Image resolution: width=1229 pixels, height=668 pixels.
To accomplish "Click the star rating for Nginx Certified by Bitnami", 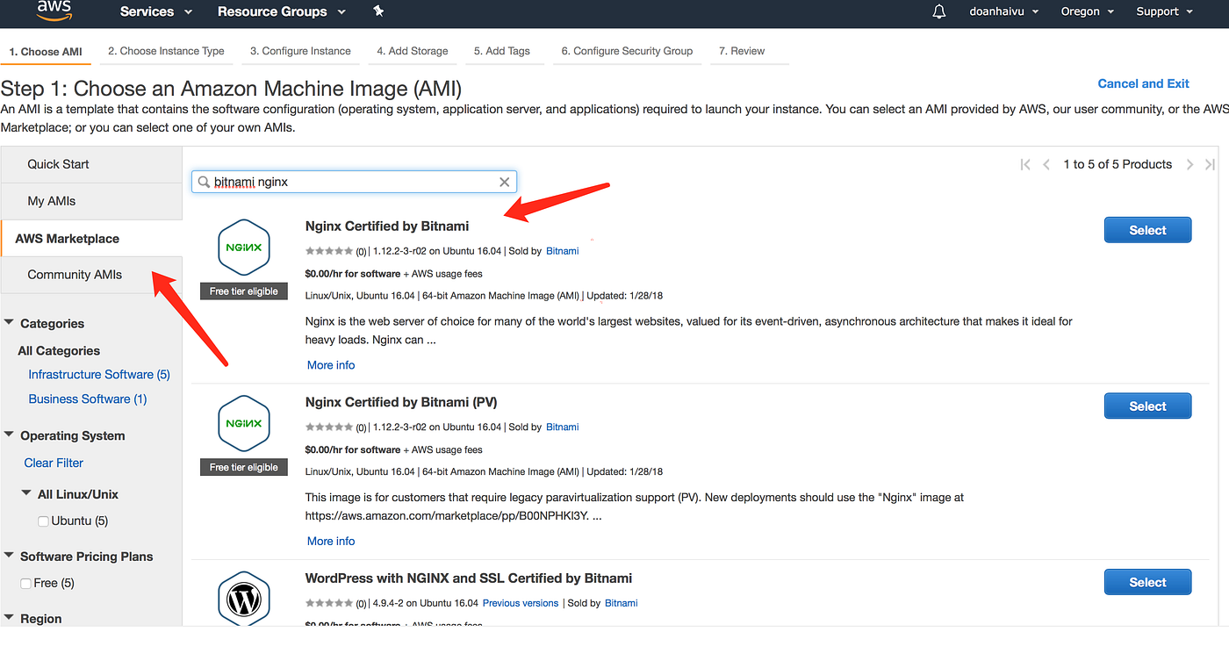I will [330, 250].
